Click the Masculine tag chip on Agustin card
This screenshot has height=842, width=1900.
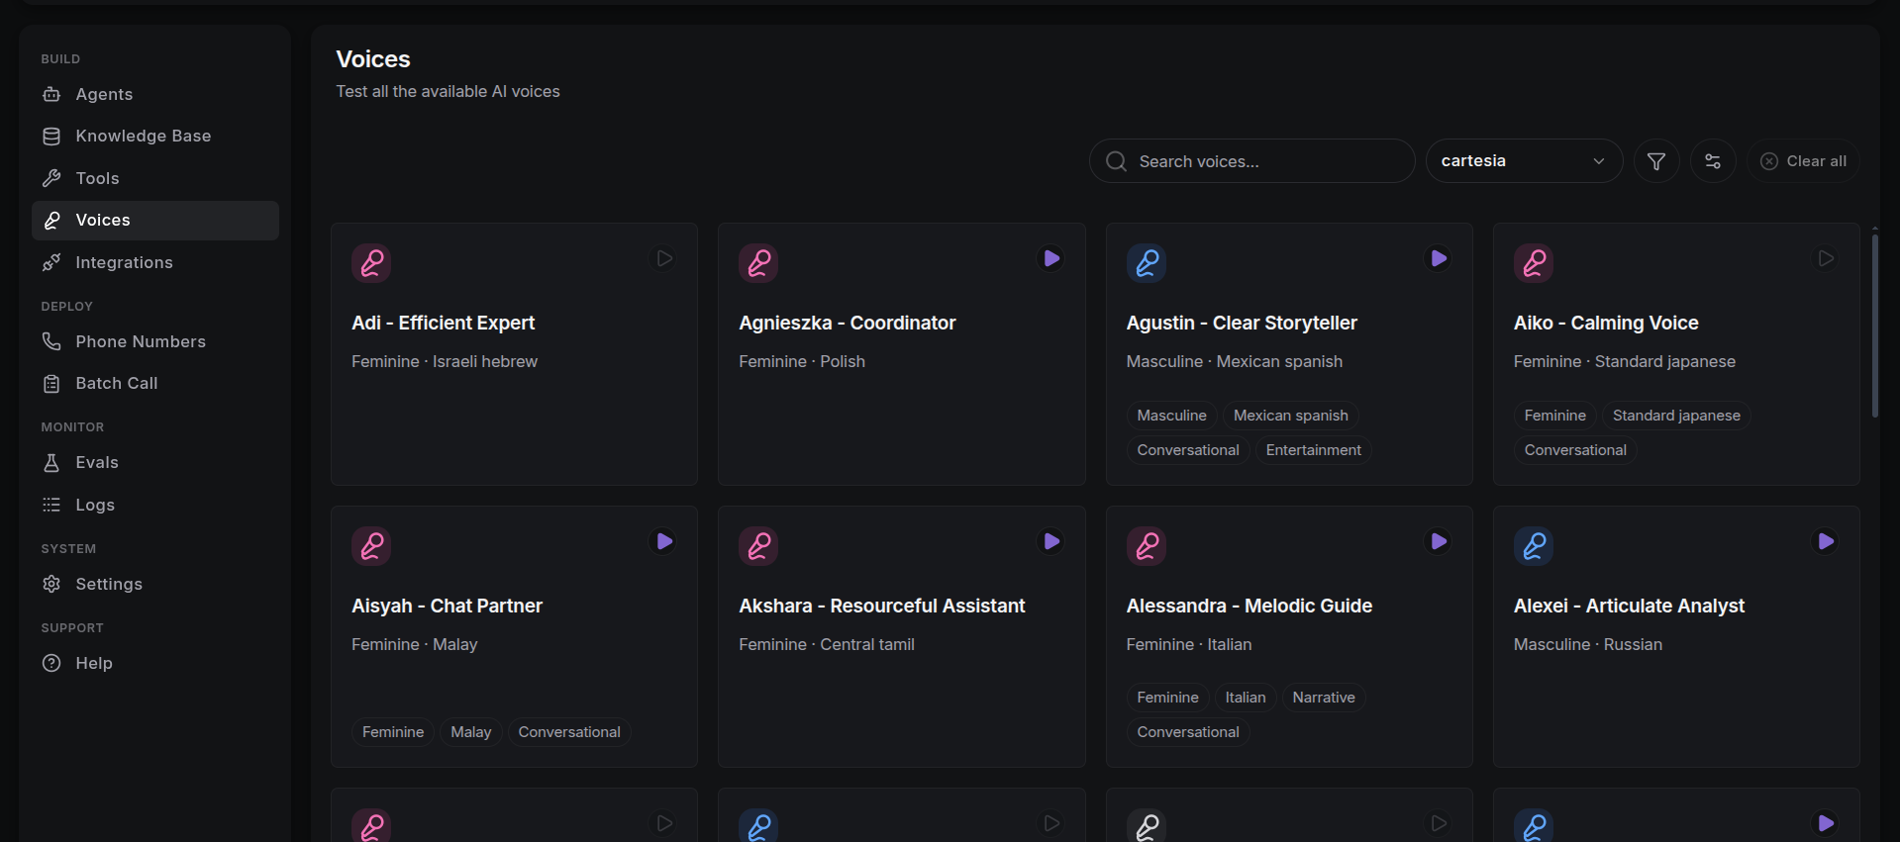tap(1171, 416)
